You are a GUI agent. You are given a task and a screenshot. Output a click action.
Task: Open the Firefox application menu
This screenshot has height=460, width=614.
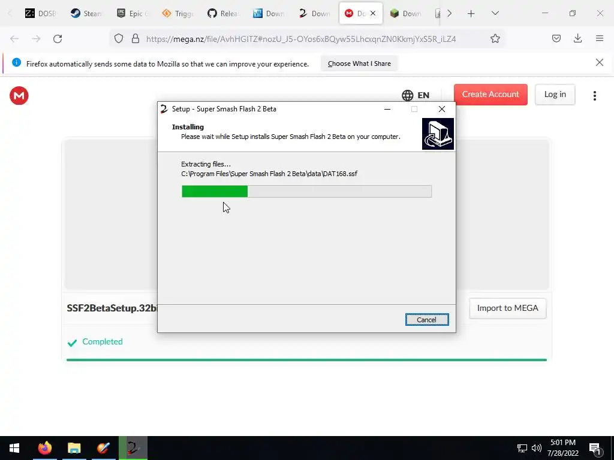click(x=599, y=38)
